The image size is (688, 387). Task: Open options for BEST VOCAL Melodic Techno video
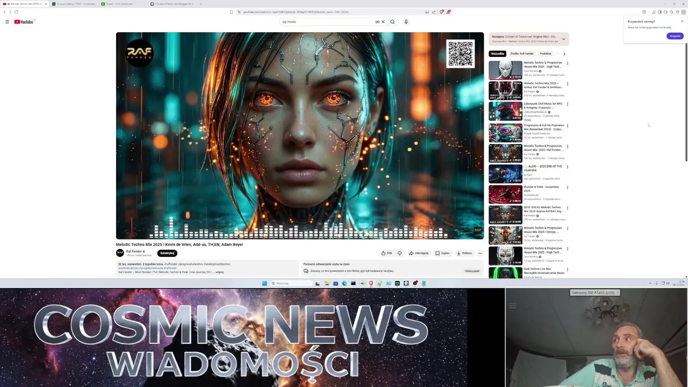(x=567, y=208)
